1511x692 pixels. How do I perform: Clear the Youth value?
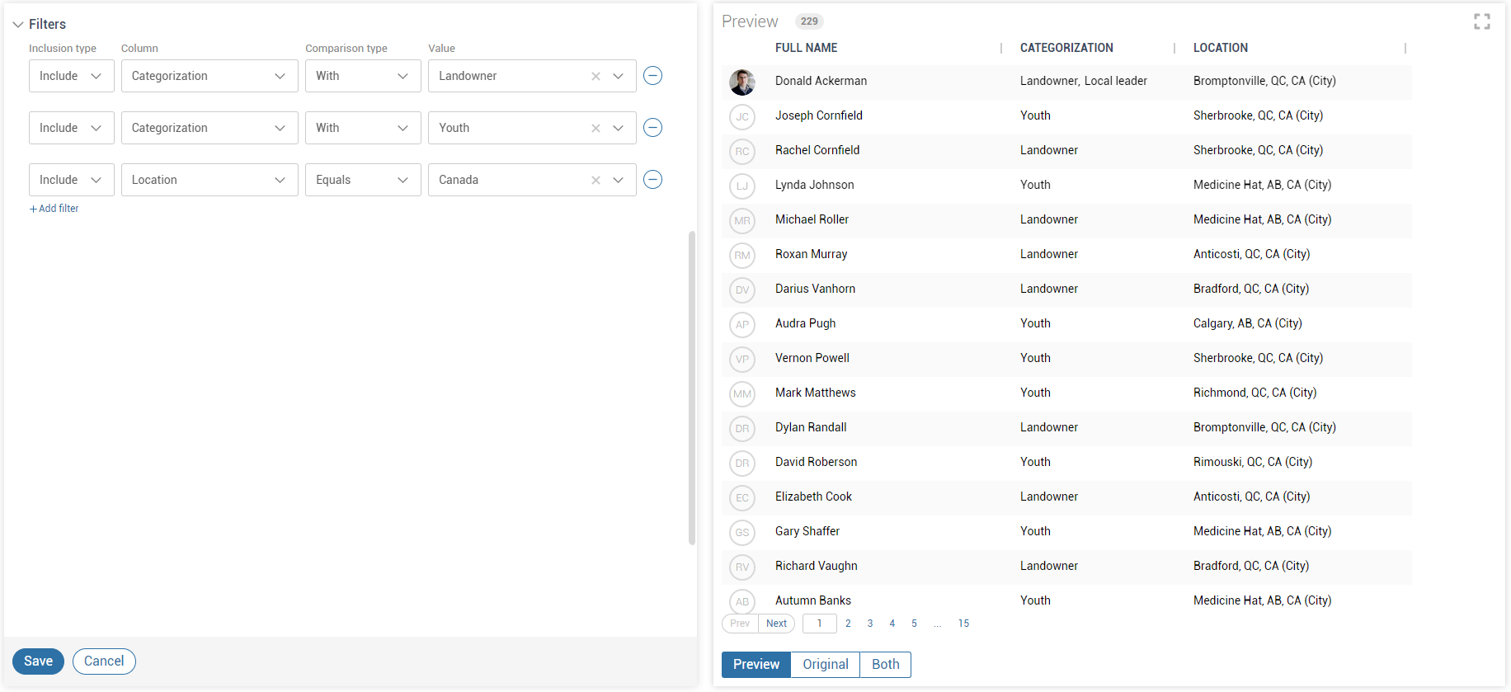click(595, 128)
